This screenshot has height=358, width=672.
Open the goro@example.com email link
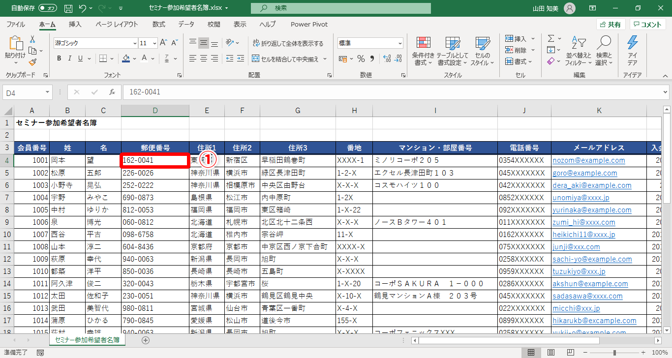coord(585,173)
